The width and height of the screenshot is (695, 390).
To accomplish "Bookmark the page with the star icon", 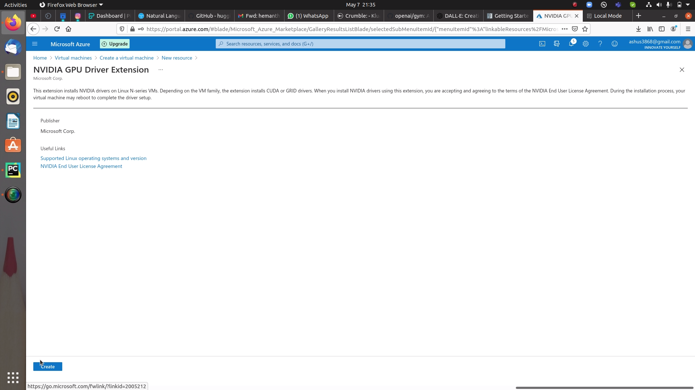I will (x=585, y=29).
